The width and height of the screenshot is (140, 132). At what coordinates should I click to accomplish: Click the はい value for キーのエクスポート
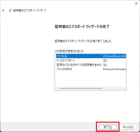105,61
